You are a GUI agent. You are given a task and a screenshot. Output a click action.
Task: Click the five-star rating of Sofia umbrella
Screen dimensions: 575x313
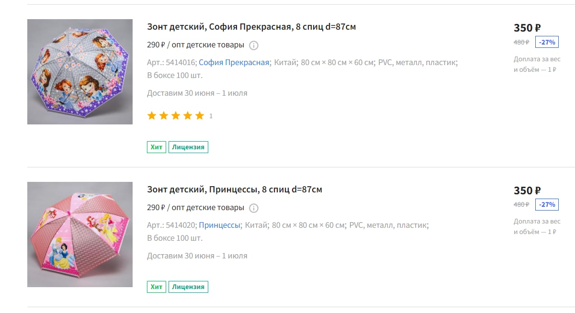click(x=176, y=116)
